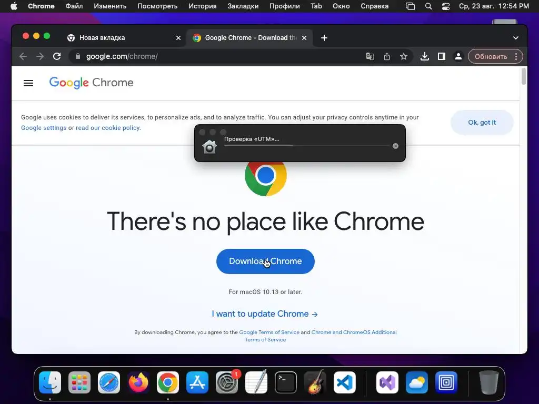
Task: Accept cookies with Ok, got it
Action: (482, 122)
